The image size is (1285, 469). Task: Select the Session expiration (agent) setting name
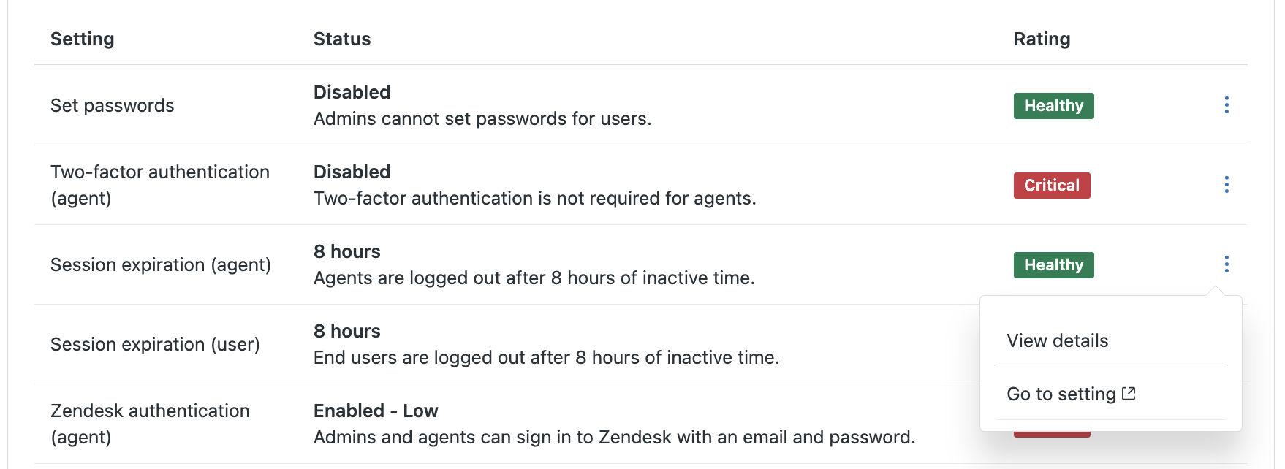coord(160,265)
